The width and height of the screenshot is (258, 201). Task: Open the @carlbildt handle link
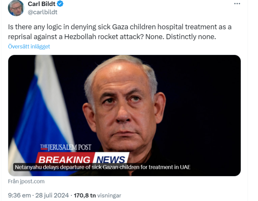(x=43, y=12)
